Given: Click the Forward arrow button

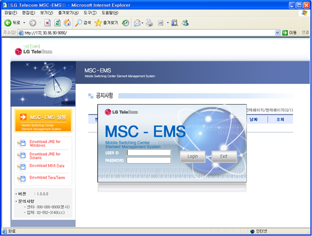Looking at the screenshot, I should 33,23.
